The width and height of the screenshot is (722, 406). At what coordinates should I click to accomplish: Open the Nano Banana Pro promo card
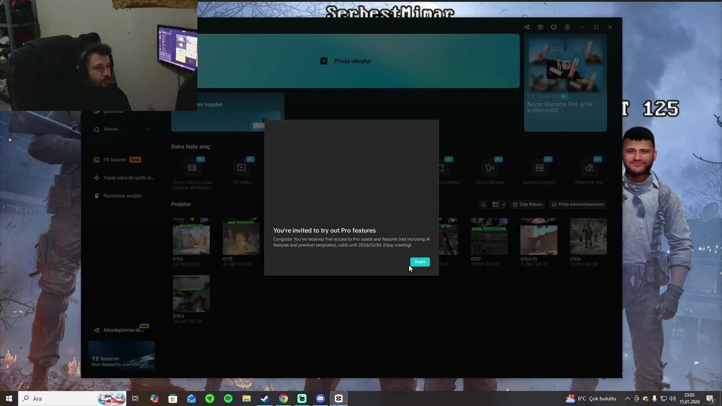pyautogui.click(x=565, y=83)
